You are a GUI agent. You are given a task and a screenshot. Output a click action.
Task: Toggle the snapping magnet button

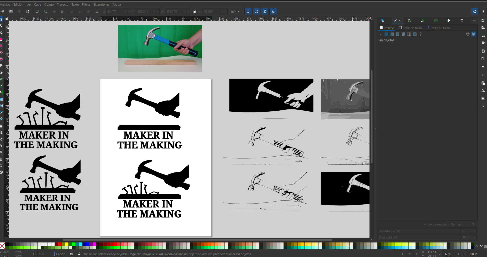[474, 11]
